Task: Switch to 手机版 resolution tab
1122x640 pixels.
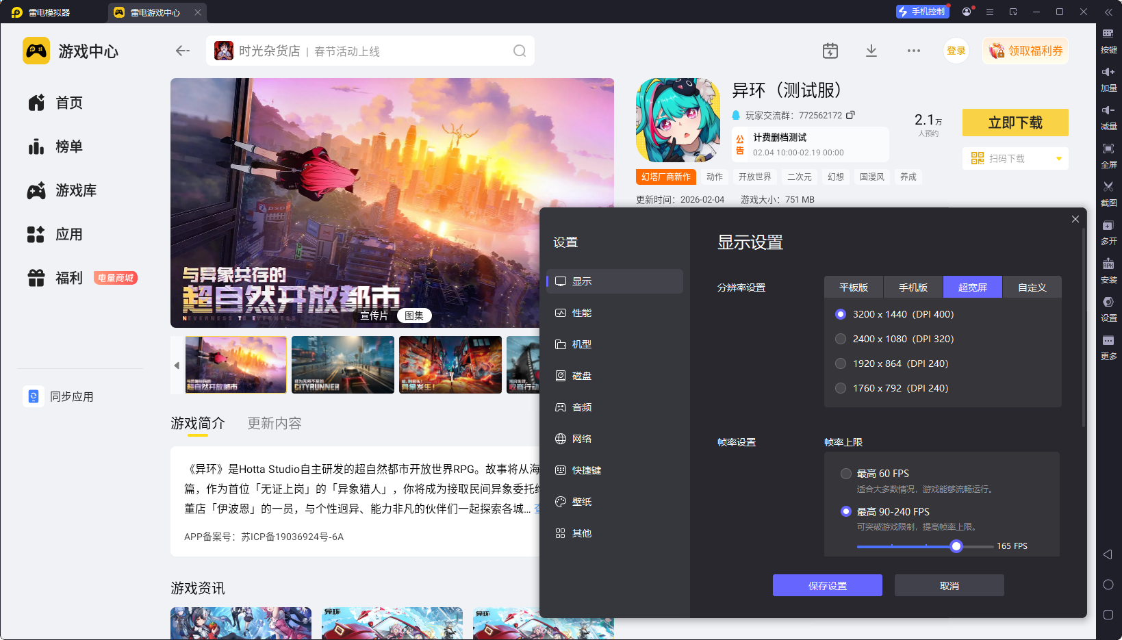Action: (913, 287)
